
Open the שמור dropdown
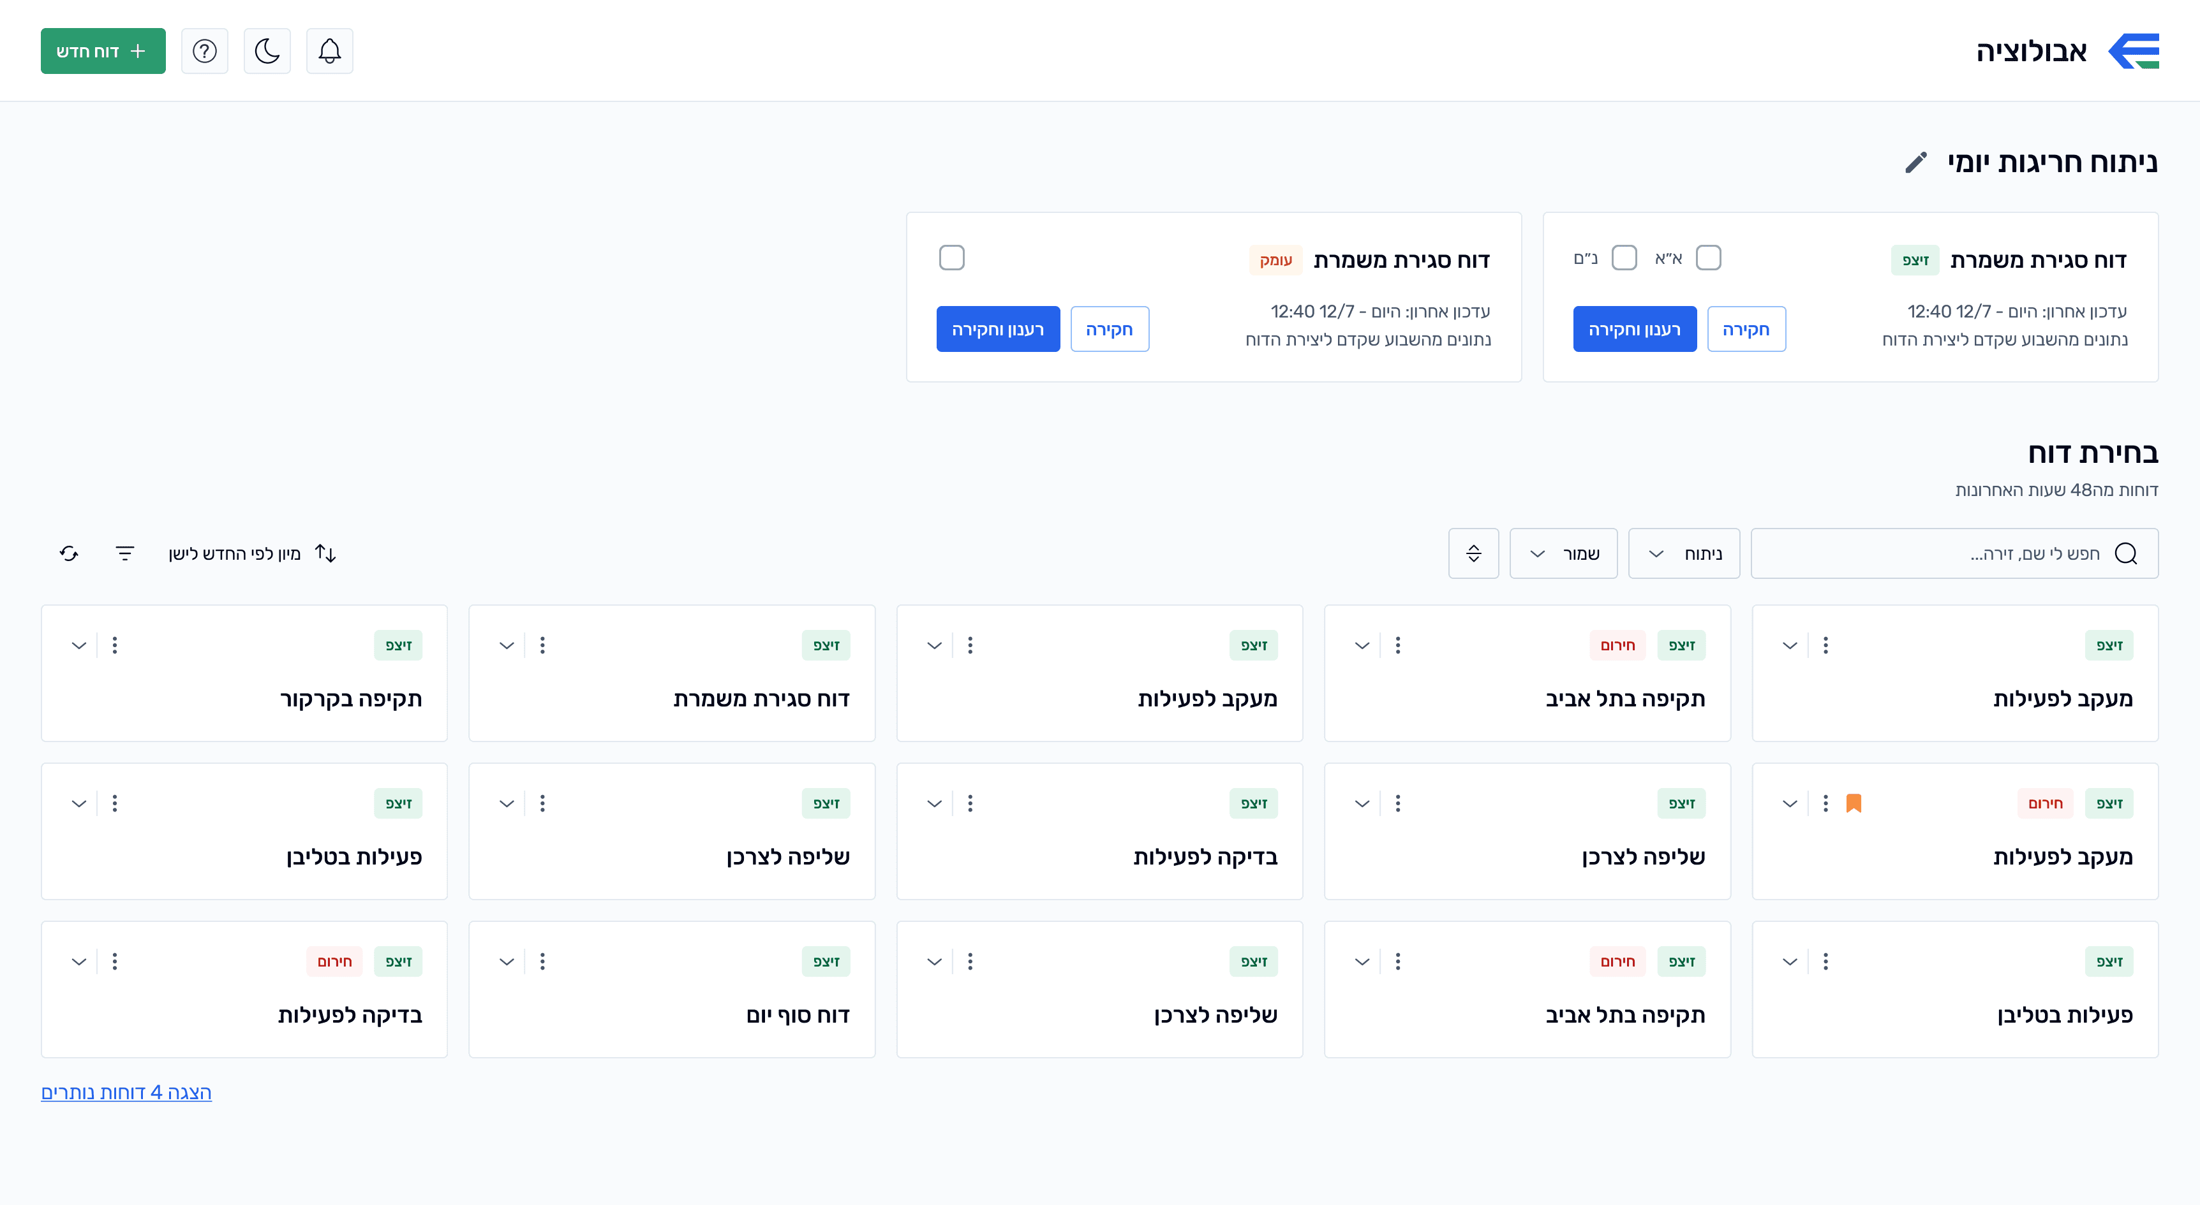click(1563, 553)
